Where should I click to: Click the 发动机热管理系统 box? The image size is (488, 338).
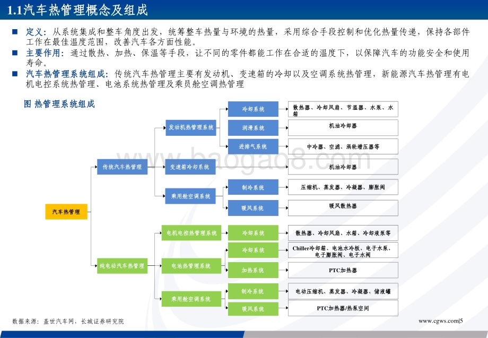coord(191,127)
